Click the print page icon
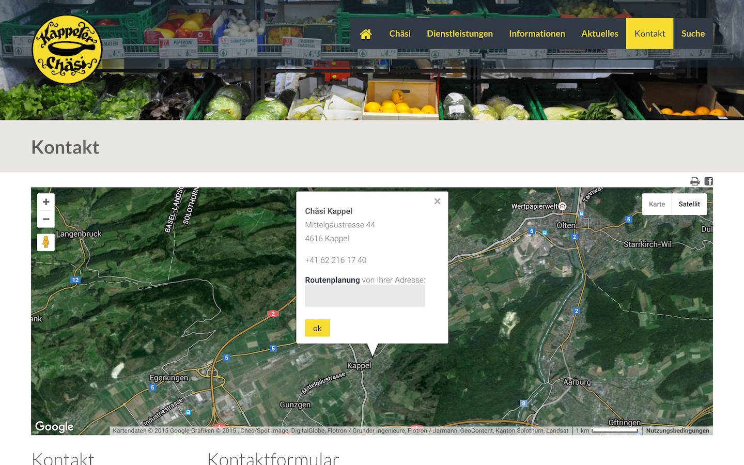The height and width of the screenshot is (465, 744). (x=695, y=181)
